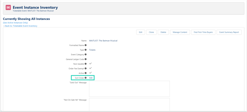Click the Event Instance Inventory heading
The image size is (247, 112).
(35, 7)
